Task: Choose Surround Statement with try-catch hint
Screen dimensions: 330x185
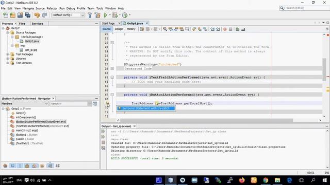Action: (x=146, y=108)
